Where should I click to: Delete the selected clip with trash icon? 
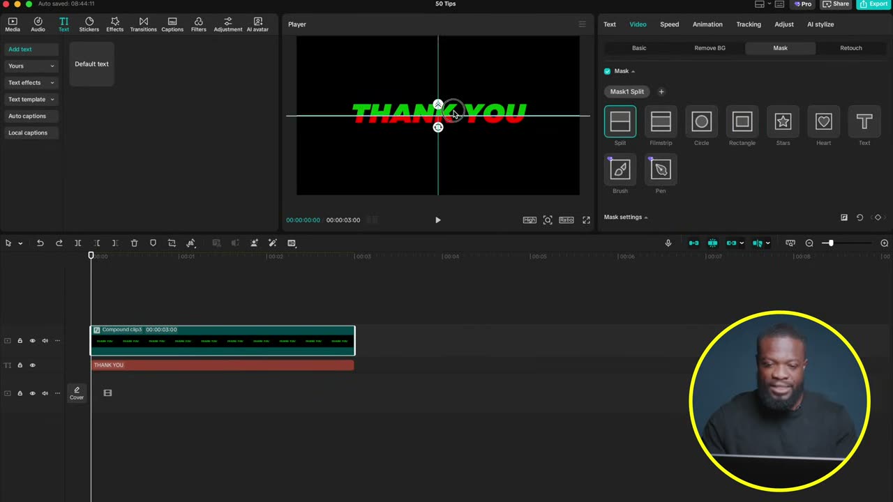[x=134, y=243]
